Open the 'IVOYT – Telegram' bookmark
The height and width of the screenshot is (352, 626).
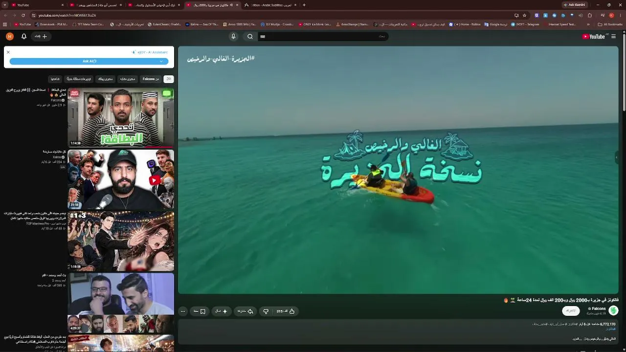[x=526, y=24]
